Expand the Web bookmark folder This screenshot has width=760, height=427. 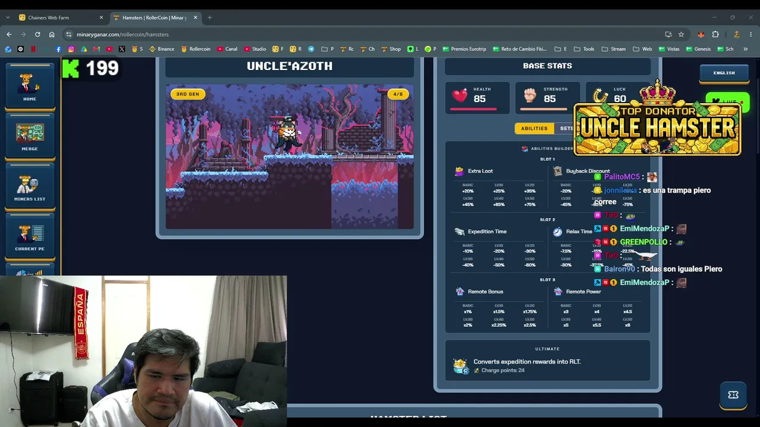click(x=642, y=49)
